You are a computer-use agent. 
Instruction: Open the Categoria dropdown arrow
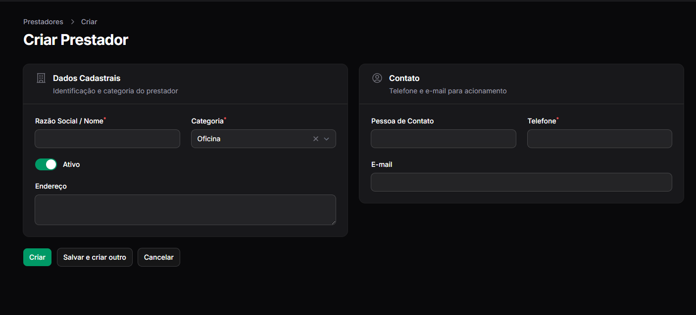coord(327,139)
